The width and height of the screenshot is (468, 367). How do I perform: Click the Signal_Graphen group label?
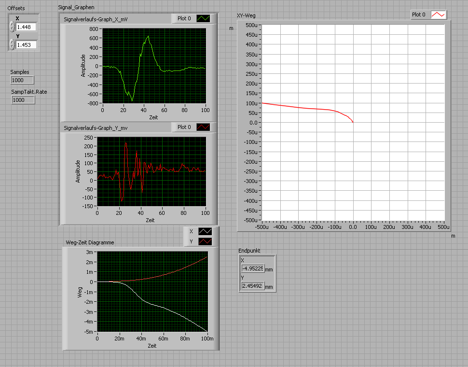(x=76, y=7)
